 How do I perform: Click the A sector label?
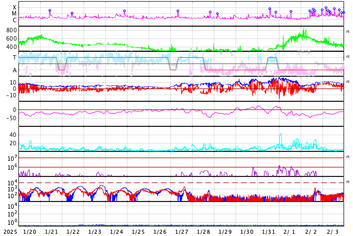click(14, 71)
